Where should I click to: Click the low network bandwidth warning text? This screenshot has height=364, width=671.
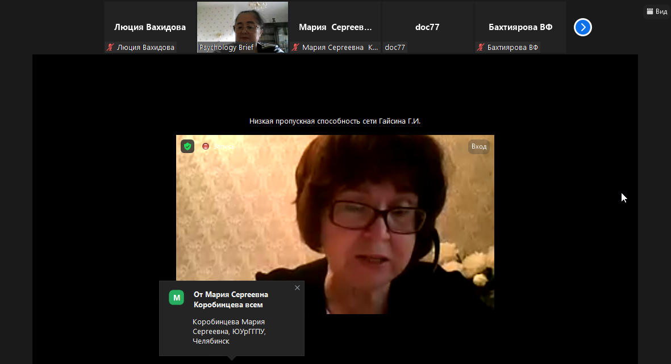pyautogui.click(x=335, y=121)
